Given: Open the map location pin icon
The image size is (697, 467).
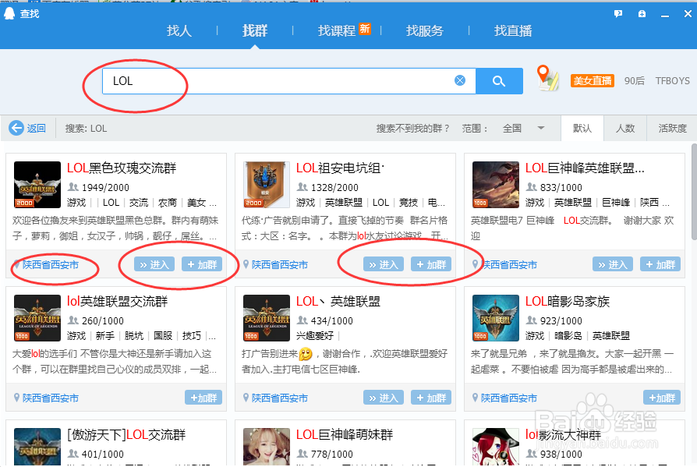Looking at the screenshot, I should [547, 78].
